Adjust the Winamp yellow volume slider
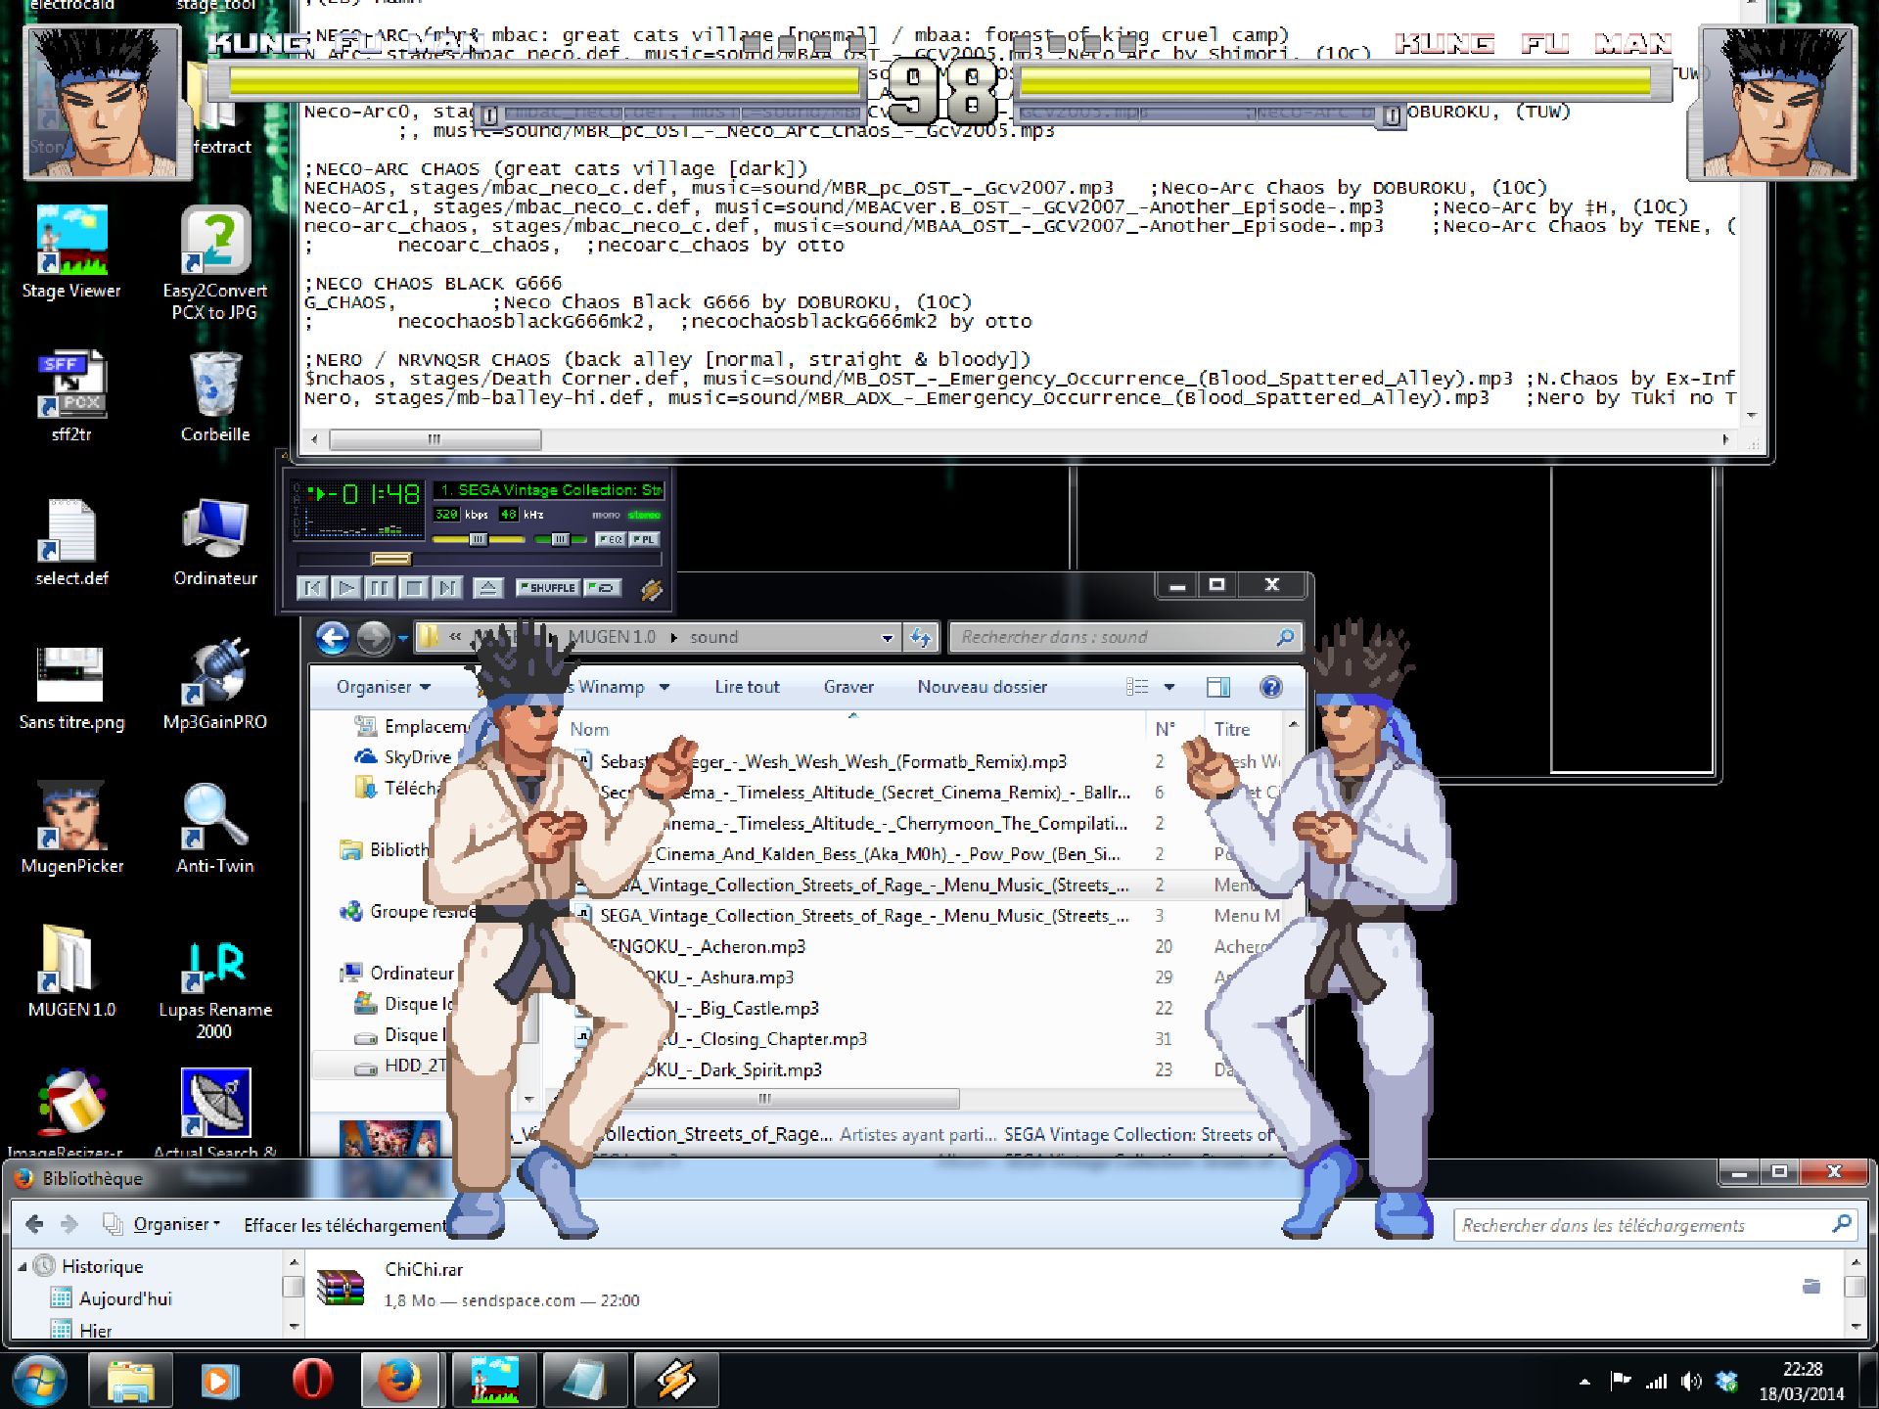The height and width of the screenshot is (1409, 1879). 479,539
